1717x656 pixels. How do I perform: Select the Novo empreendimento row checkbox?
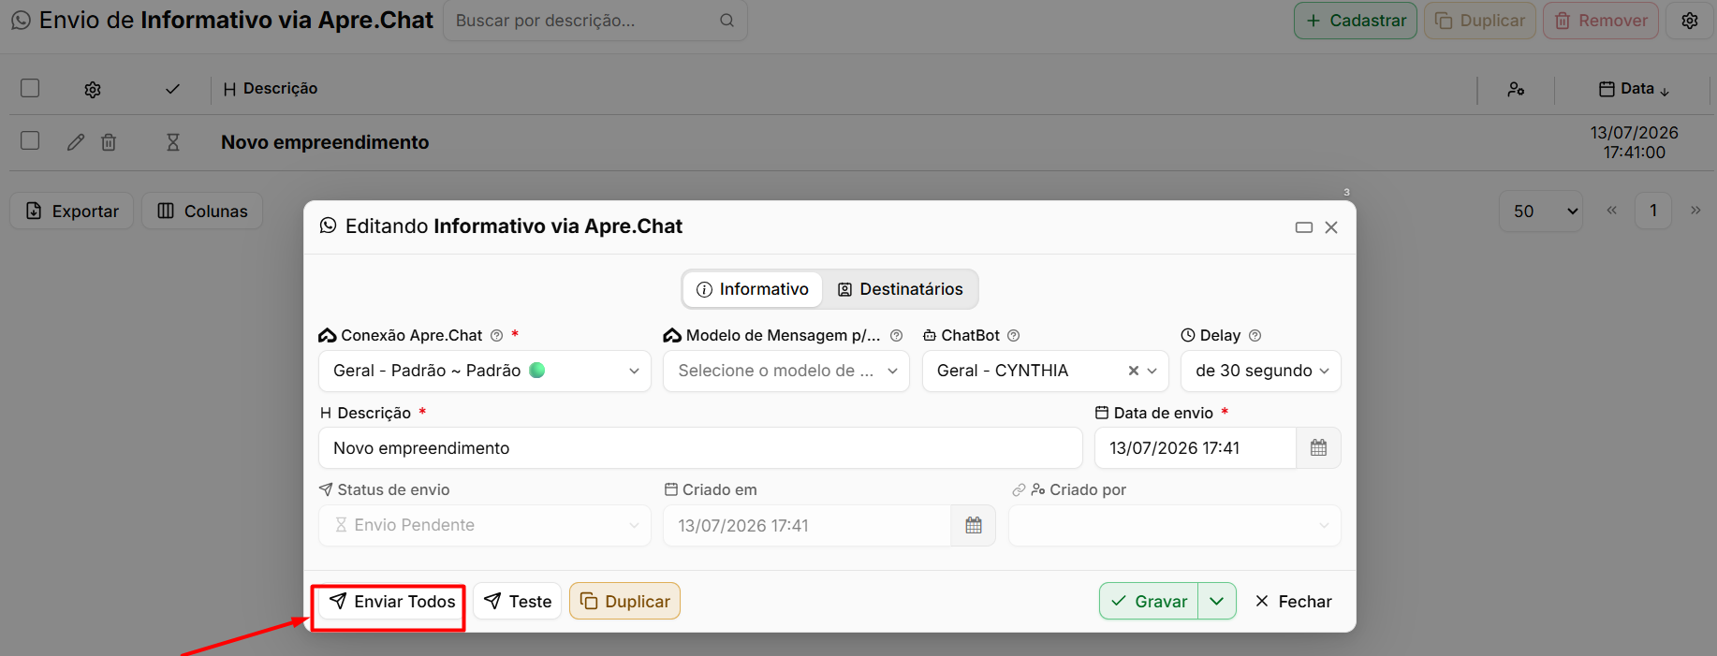point(30,140)
